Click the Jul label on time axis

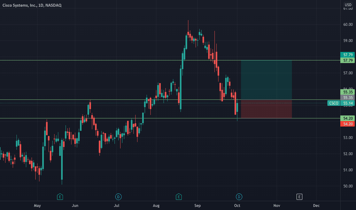coord(116,205)
